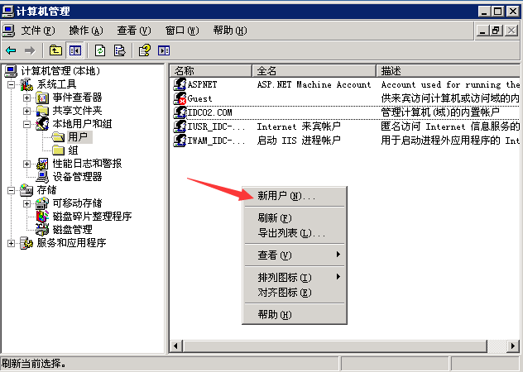Open the 帮助(H) menu bar item

(230, 31)
